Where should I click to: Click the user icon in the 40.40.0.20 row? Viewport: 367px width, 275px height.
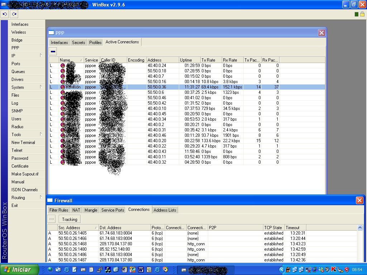(x=62, y=141)
